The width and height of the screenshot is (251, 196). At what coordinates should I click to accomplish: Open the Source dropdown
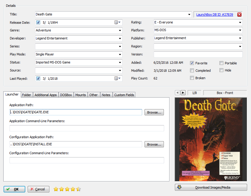[x=120, y=70]
